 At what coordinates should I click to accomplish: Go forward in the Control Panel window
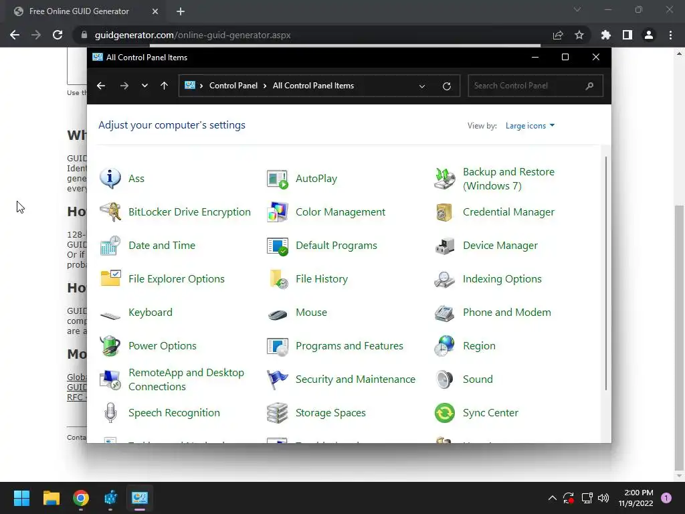pos(124,86)
